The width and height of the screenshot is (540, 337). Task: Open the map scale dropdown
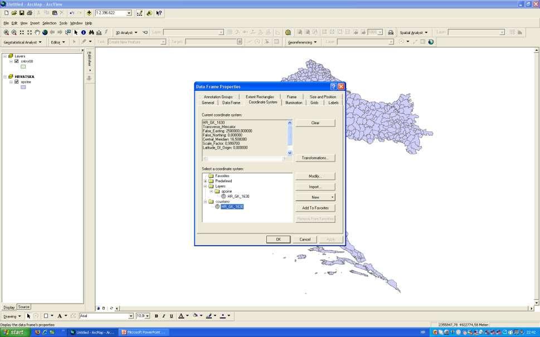(x=129, y=13)
